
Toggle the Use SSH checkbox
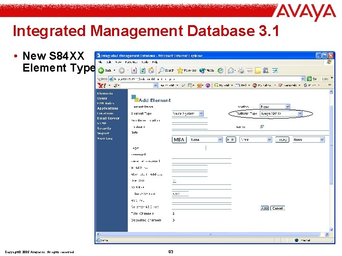(x=174, y=181)
